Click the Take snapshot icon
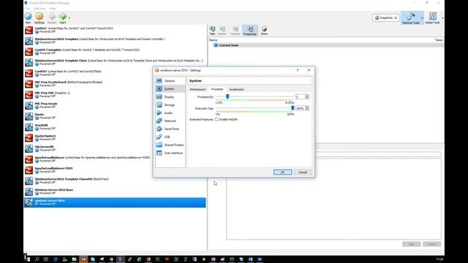The height and width of the screenshot is (263, 468). [x=212, y=31]
